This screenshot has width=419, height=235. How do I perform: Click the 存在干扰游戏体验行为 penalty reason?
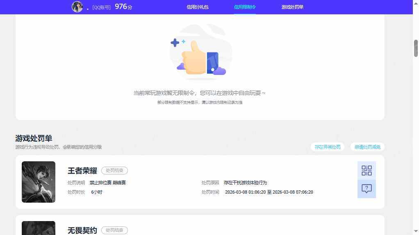coord(245,183)
